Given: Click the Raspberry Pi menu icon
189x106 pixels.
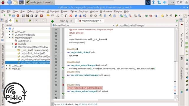Looking at the screenshot, I should point(3,2).
